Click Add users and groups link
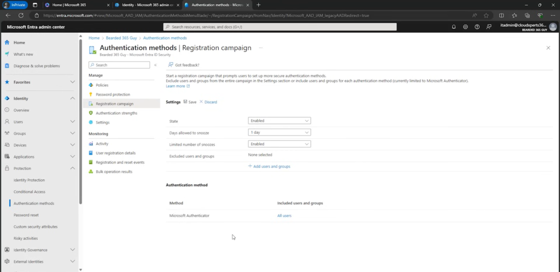 point(269,167)
